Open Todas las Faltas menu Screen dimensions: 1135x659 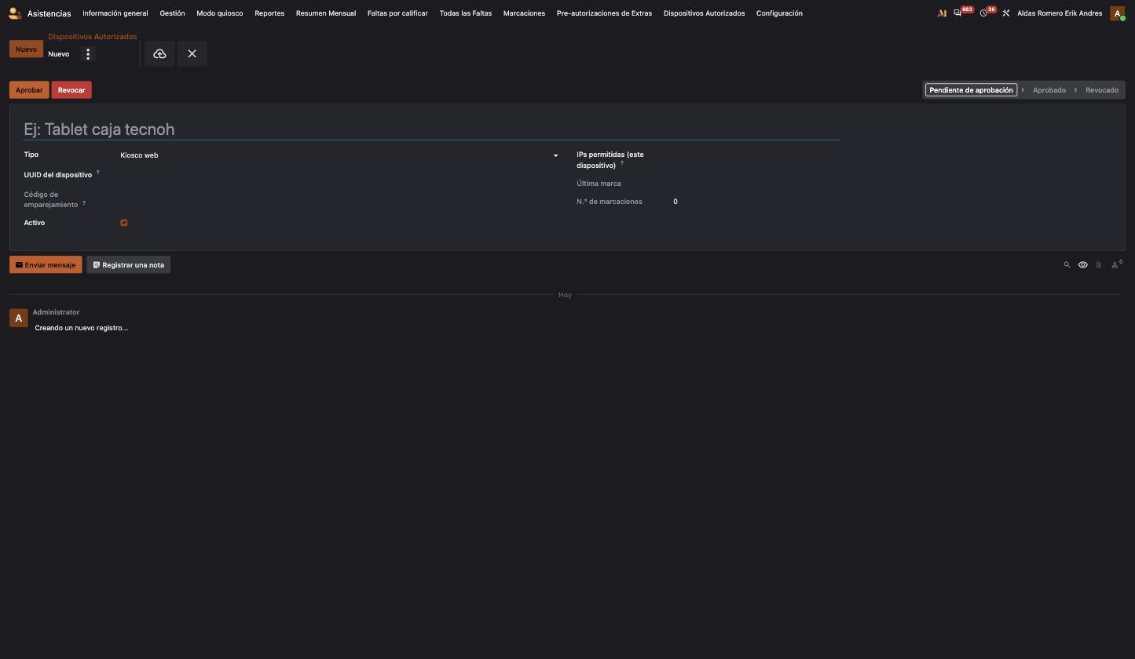466,13
